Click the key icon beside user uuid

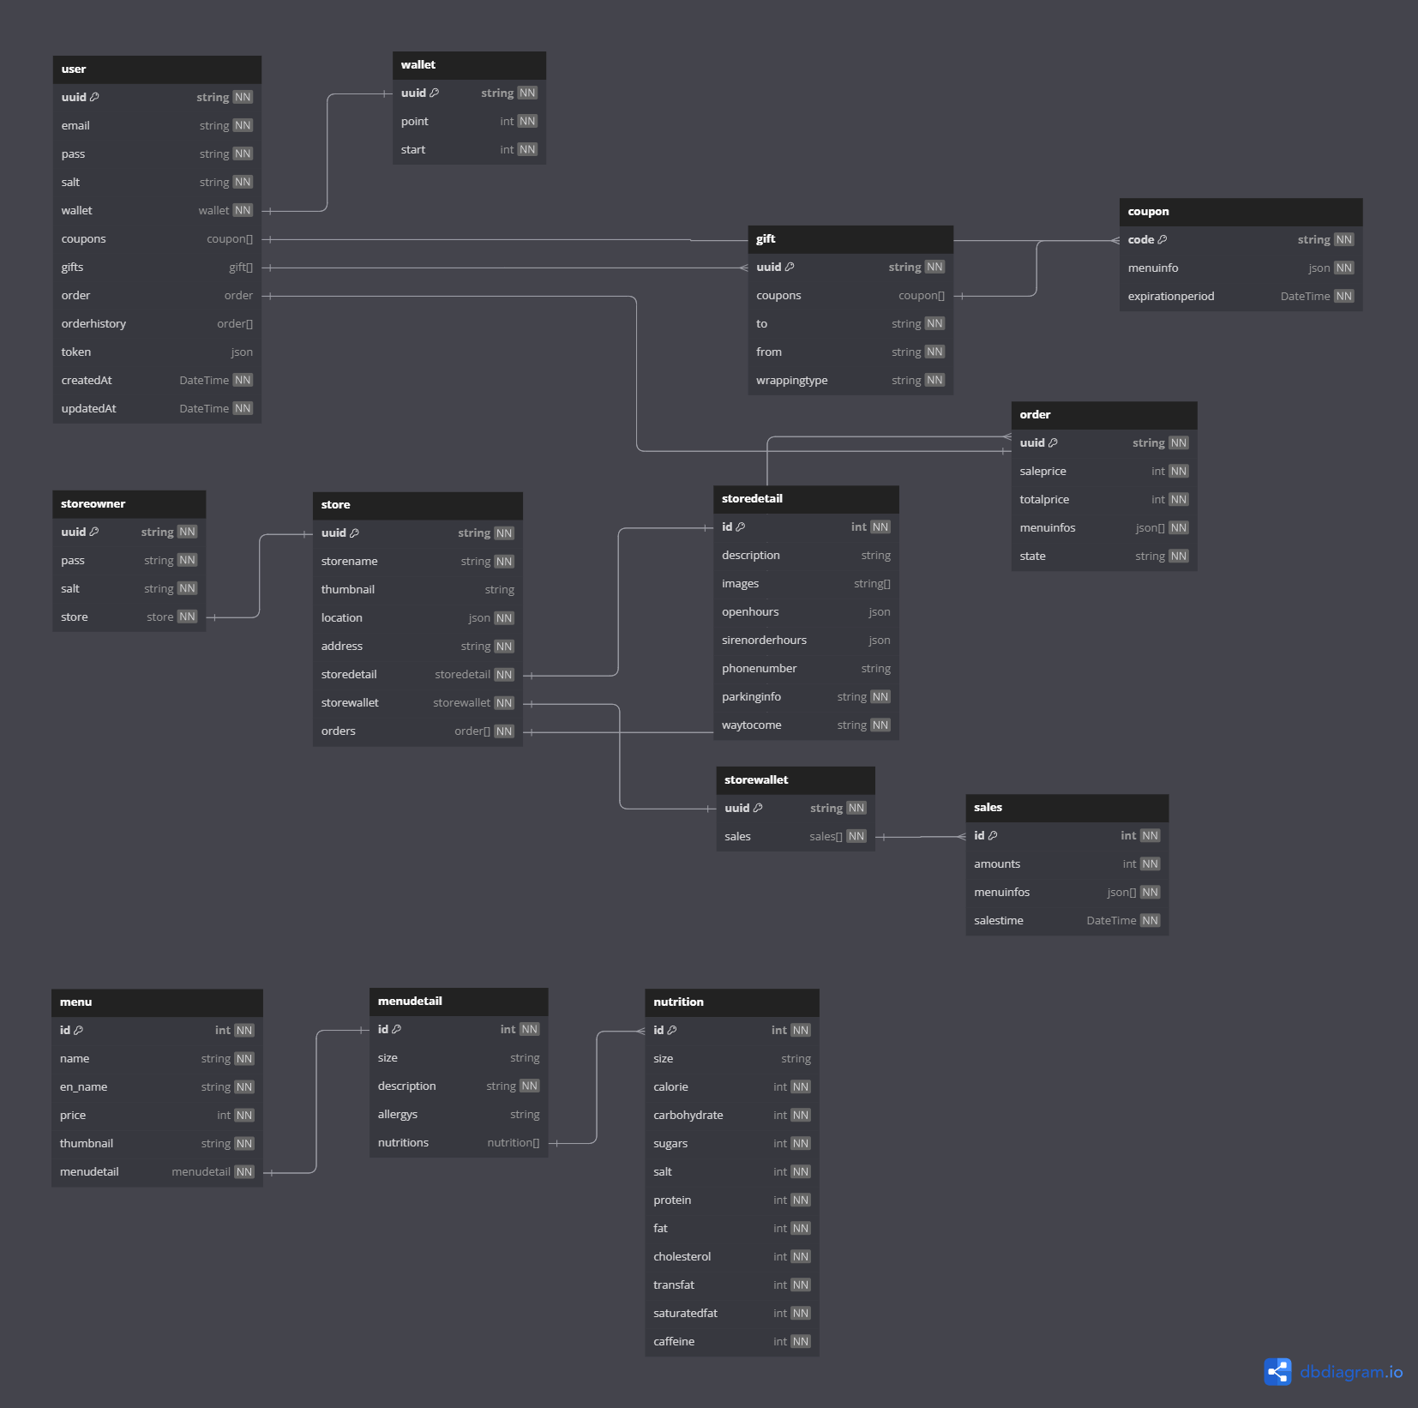pos(94,98)
